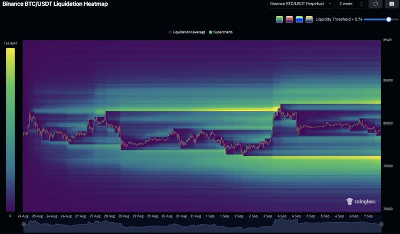
Task: Click the right handle of the time range scrollbar
Action: (381, 224)
